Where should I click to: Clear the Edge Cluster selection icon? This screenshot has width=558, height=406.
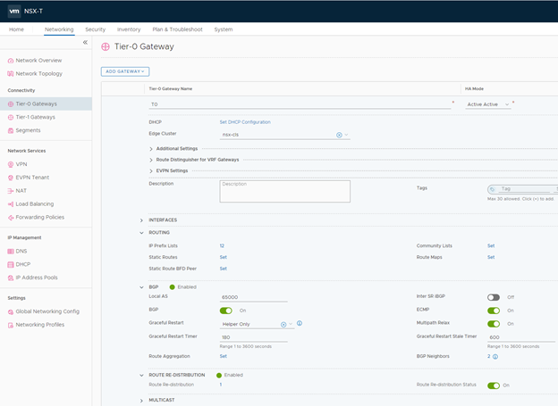tap(339, 135)
